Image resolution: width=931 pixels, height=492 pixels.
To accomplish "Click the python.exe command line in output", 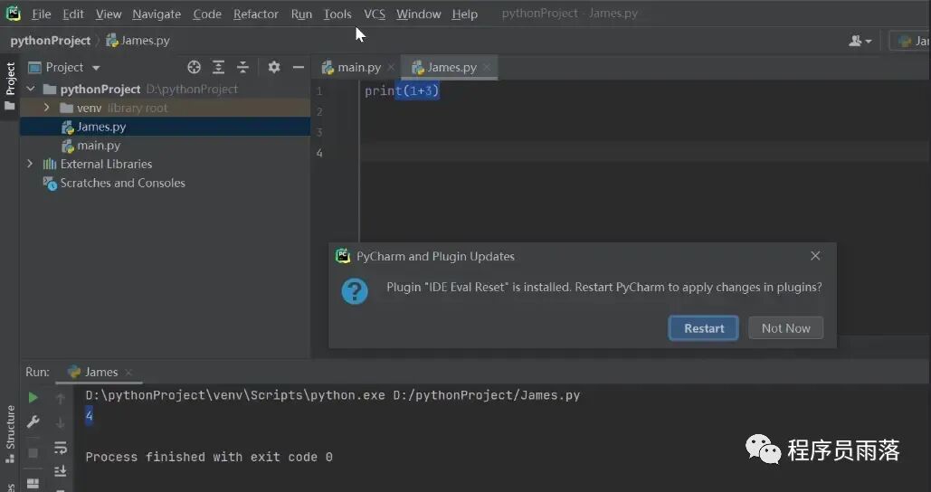I will pyautogui.click(x=333, y=395).
